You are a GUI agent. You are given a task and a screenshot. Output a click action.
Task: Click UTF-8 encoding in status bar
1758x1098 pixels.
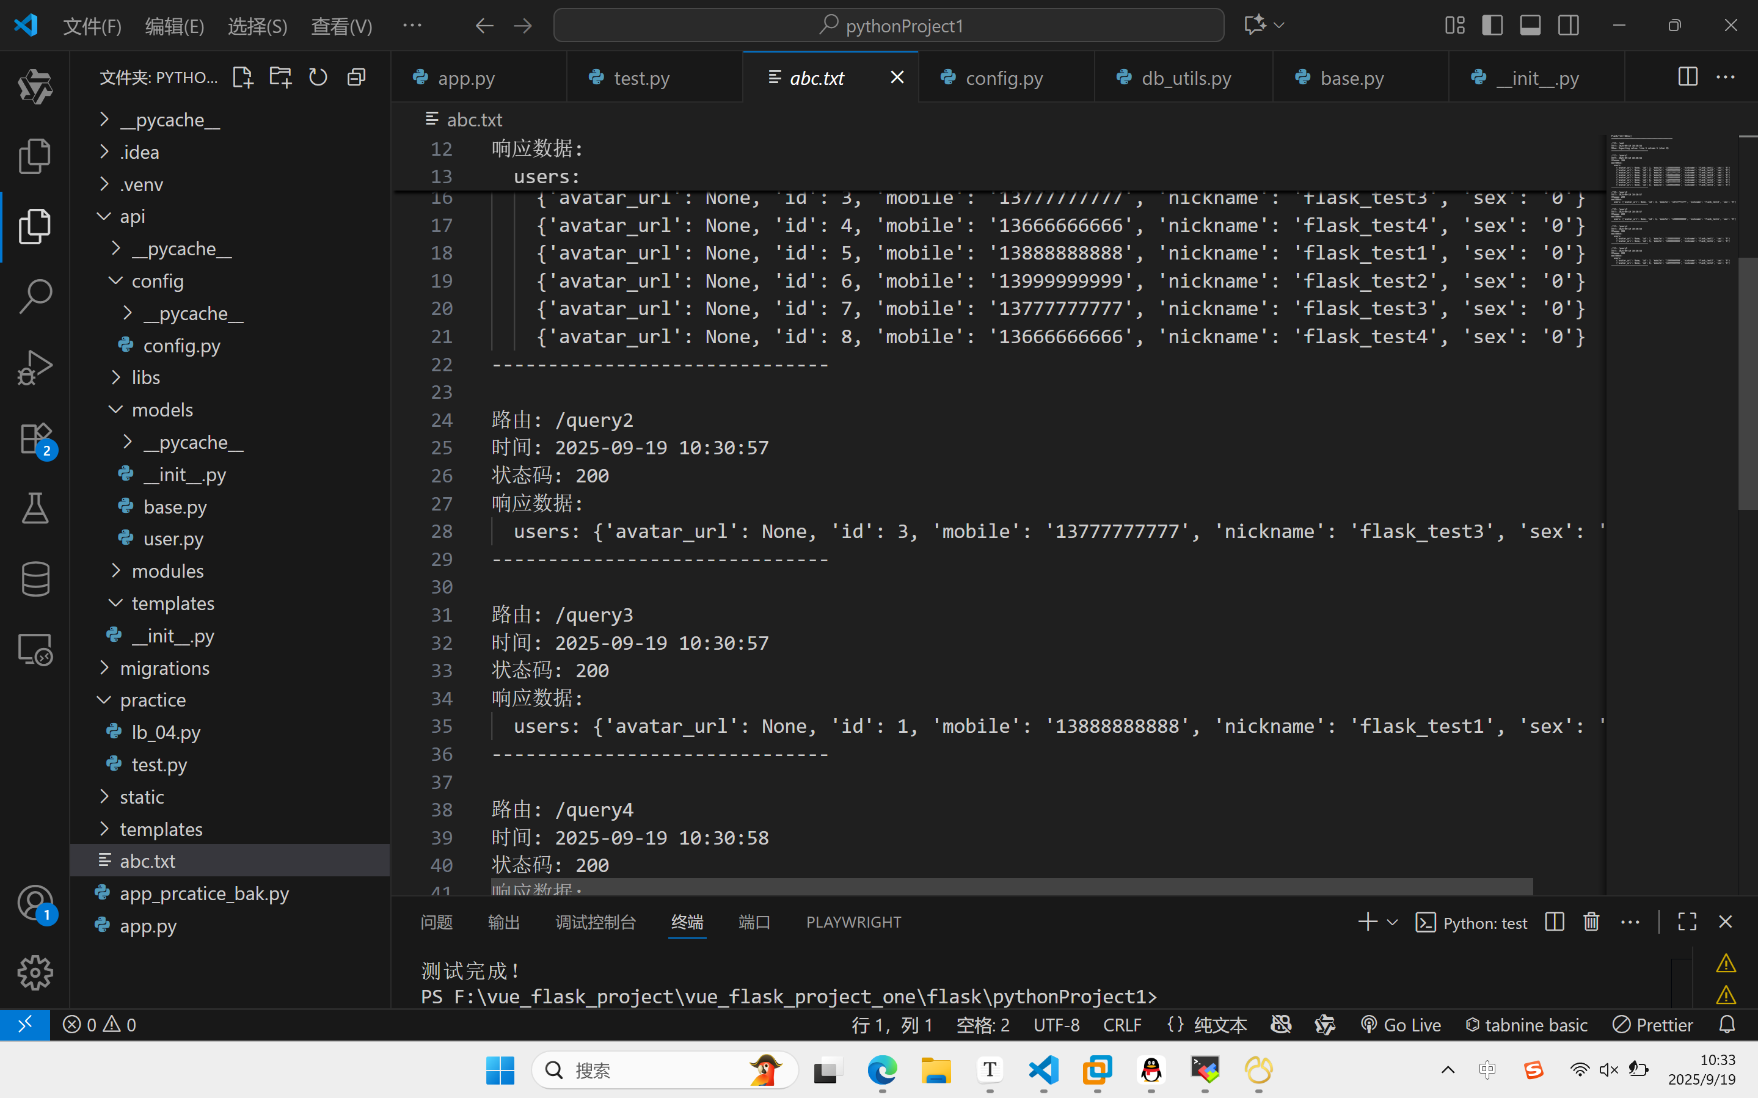coord(1056,1025)
